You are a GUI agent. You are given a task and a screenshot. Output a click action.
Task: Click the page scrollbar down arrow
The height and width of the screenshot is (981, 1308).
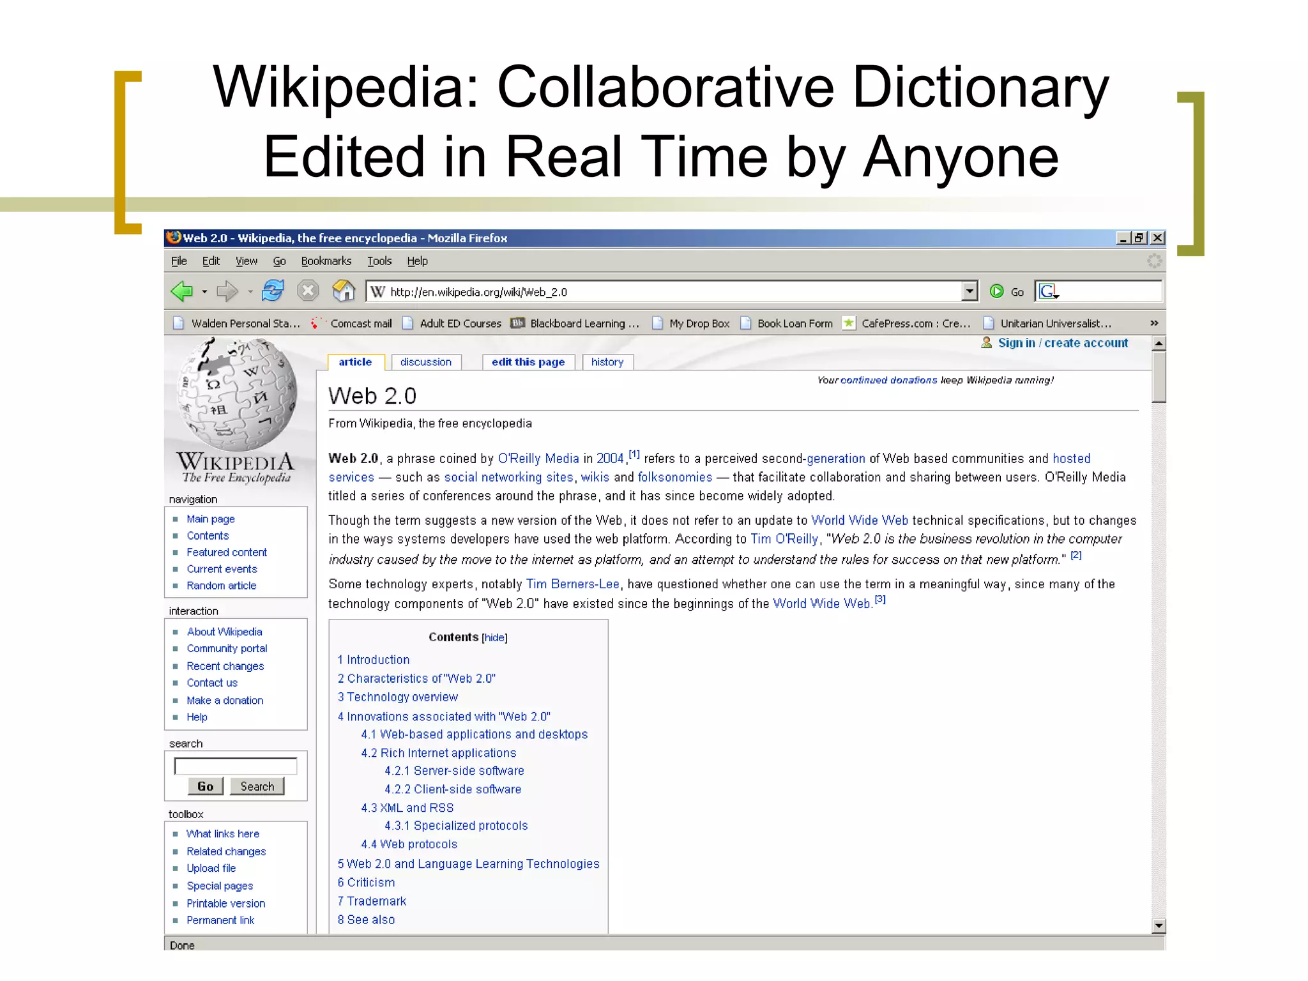click(x=1159, y=925)
